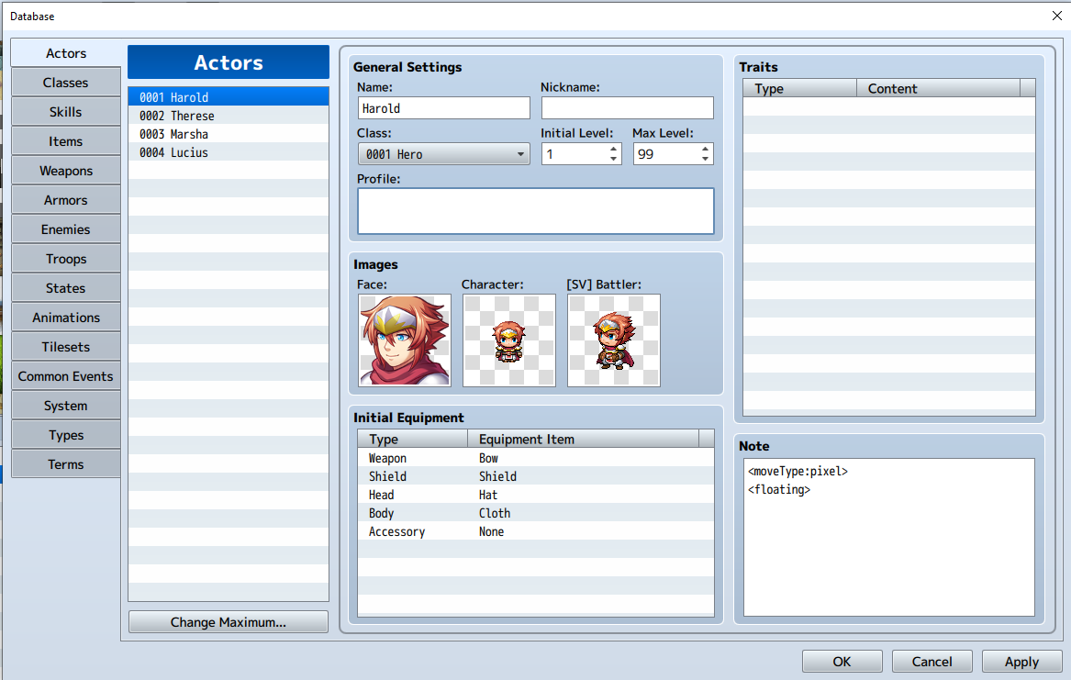
Task: Click inside the Profile text area
Action: click(x=535, y=210)
